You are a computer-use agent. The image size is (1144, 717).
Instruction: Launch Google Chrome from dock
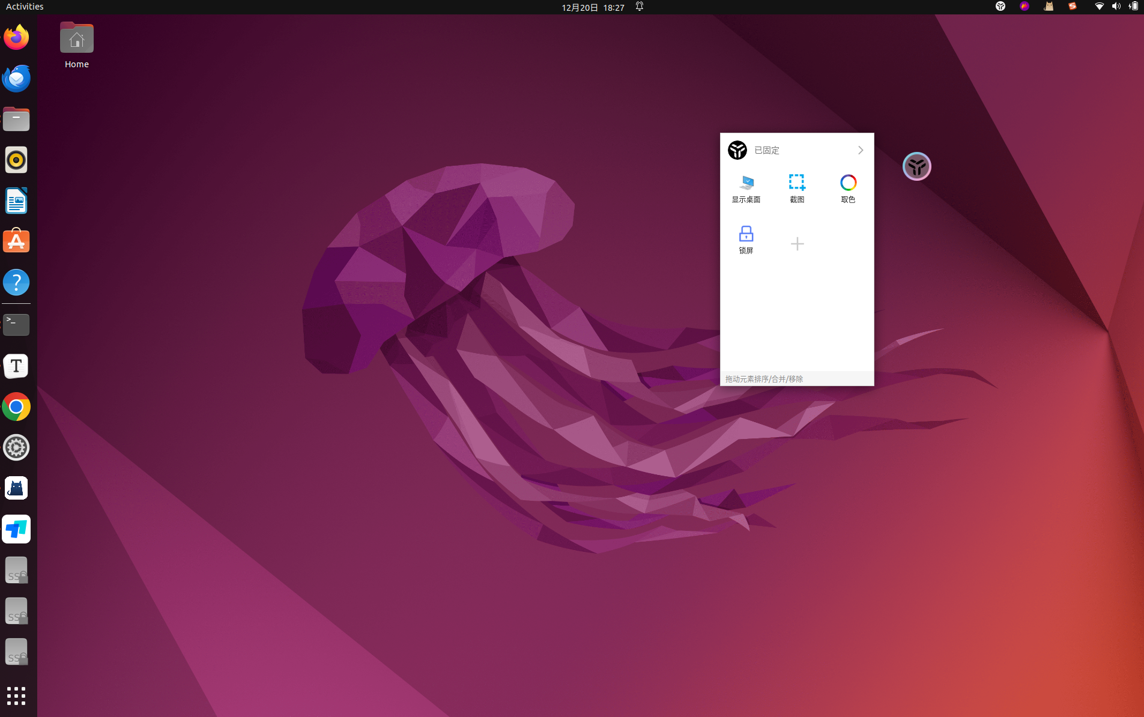[16, 407]
